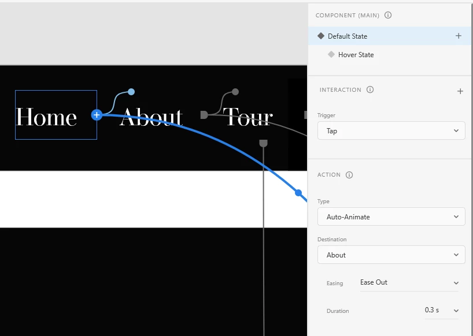Select the Tour navigation text
Viewport: 473px width, 336px height.
(x=247, y=117)
